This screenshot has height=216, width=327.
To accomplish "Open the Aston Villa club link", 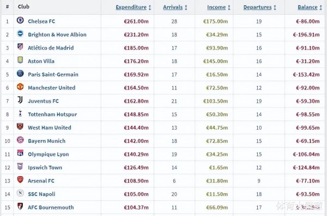I will [x=41, y=61].
